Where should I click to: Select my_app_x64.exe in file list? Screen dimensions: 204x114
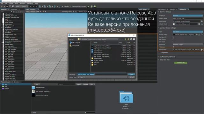click(x=98, y=60)
